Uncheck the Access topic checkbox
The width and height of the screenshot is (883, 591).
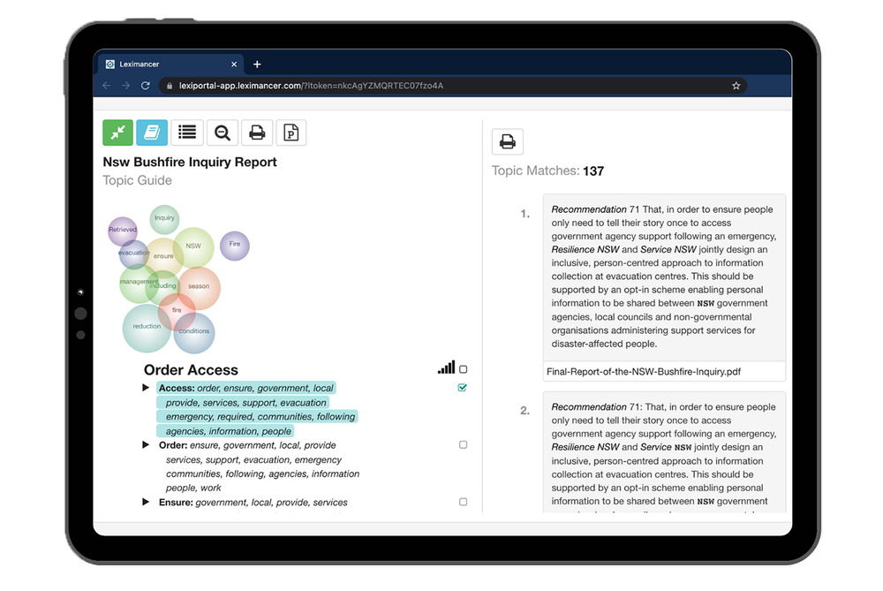pyautogui.click(x=462, y=387)
